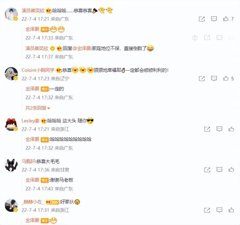Like _赫赫小在_'s 好家伙 comment
This screenshot has width=240, height=225.
point(231,210)
